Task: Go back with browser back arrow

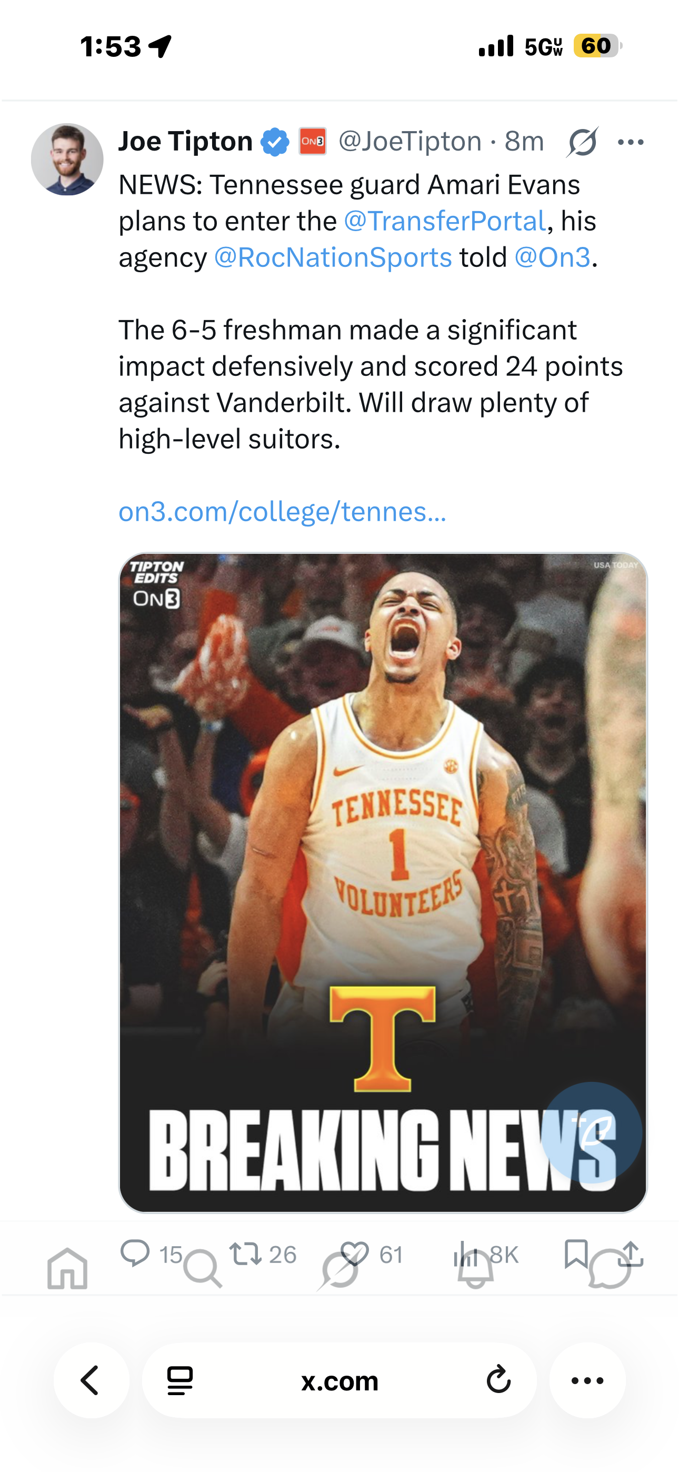Action: point(91,1380)
